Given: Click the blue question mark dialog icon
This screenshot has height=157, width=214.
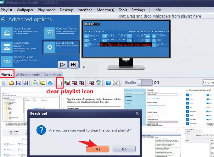Looking at the screenshot, I should click(x=41, y=130).
